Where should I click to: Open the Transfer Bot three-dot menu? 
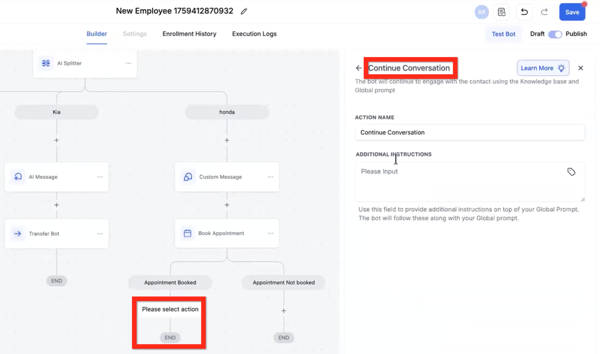coord(100,234)
